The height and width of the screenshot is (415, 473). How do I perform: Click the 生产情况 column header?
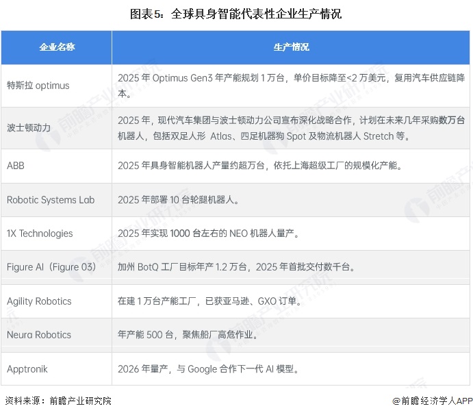[291, 47]
